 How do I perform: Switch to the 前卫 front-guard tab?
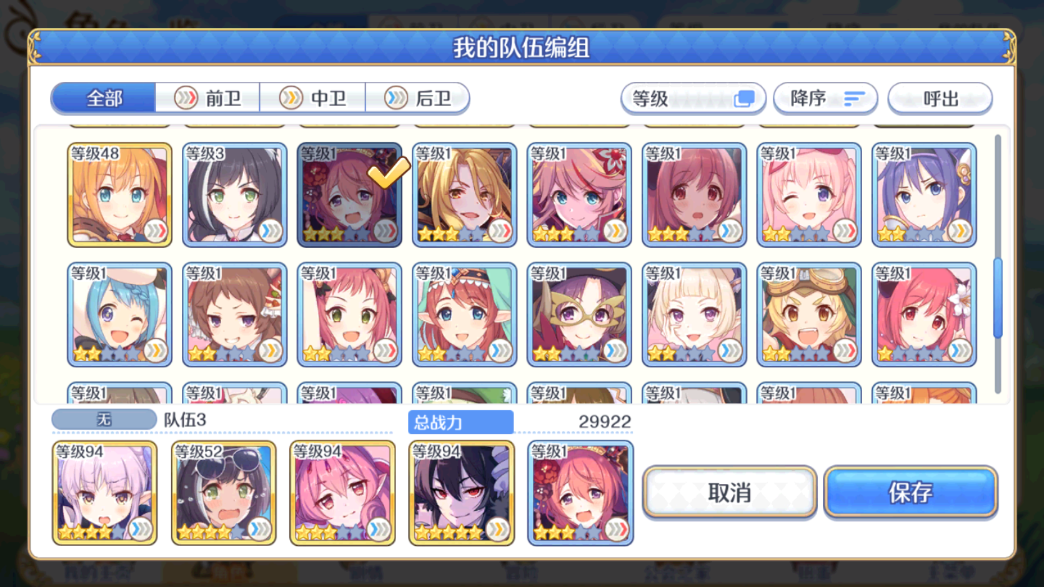207,98
